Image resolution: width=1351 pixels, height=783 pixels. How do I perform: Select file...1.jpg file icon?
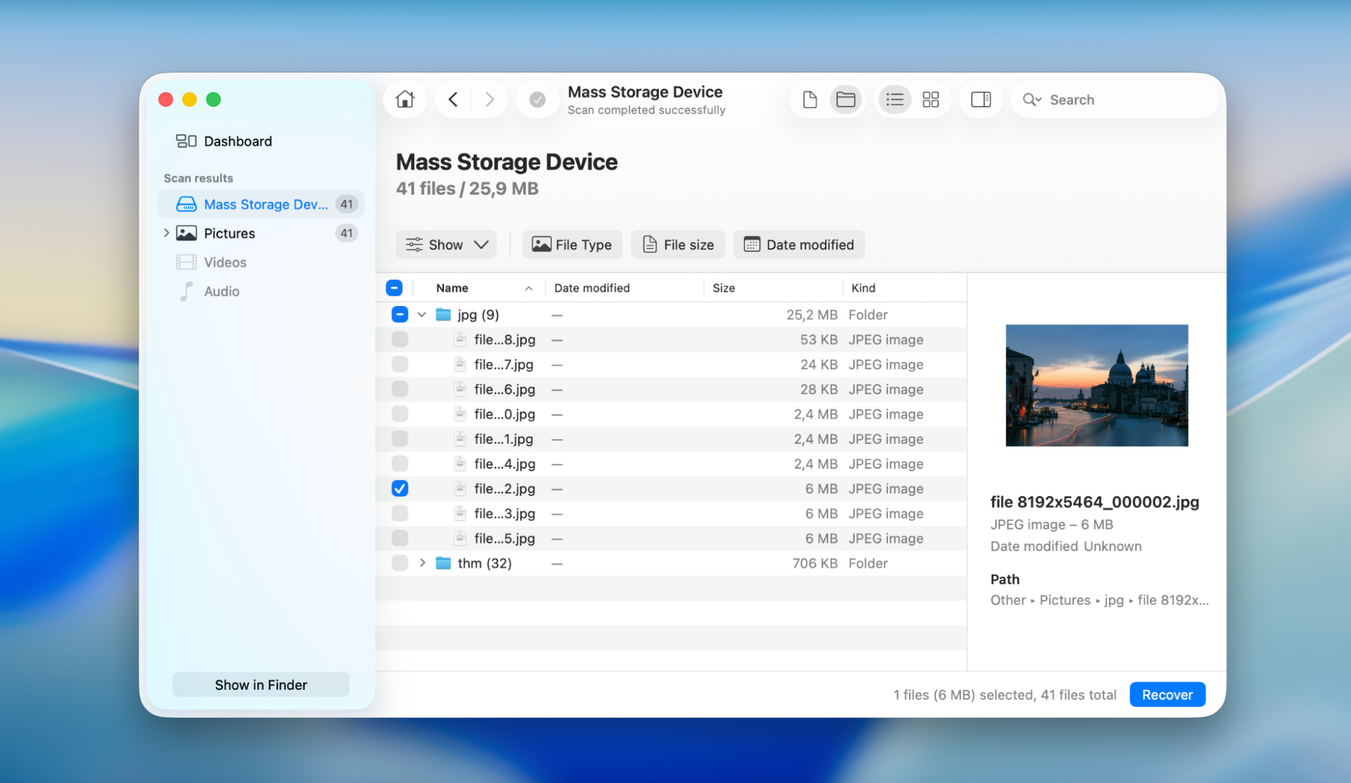(460, 439)
